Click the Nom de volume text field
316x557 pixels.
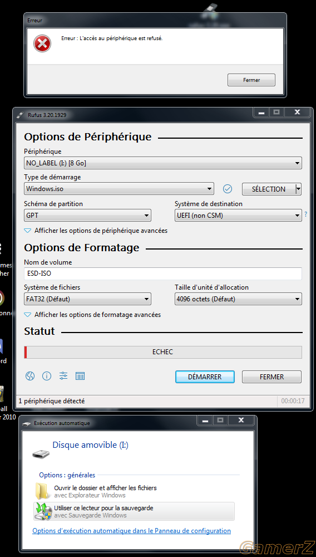(x=163, y=273)
